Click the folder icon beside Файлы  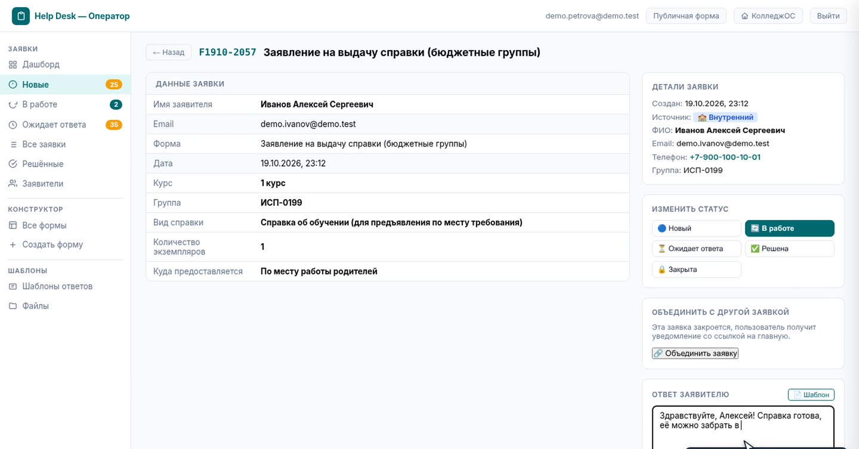(13, 306)
